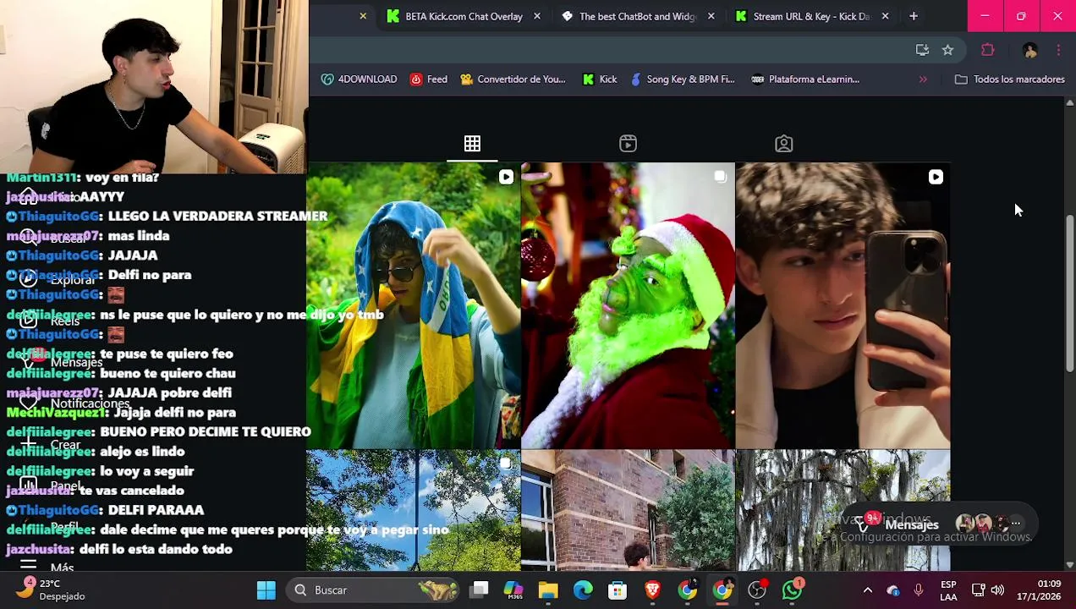Switch to the Reels tab icon on profile
The width and height of the screenshot is (1076, 609).
coord(628,144)
